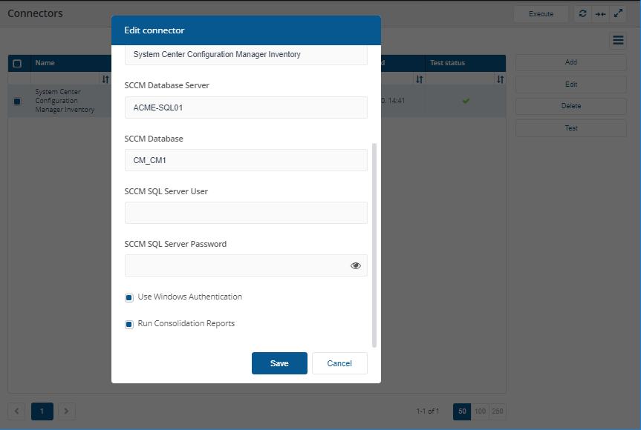
Task: Save the connector changes
Action: point(279,363)
